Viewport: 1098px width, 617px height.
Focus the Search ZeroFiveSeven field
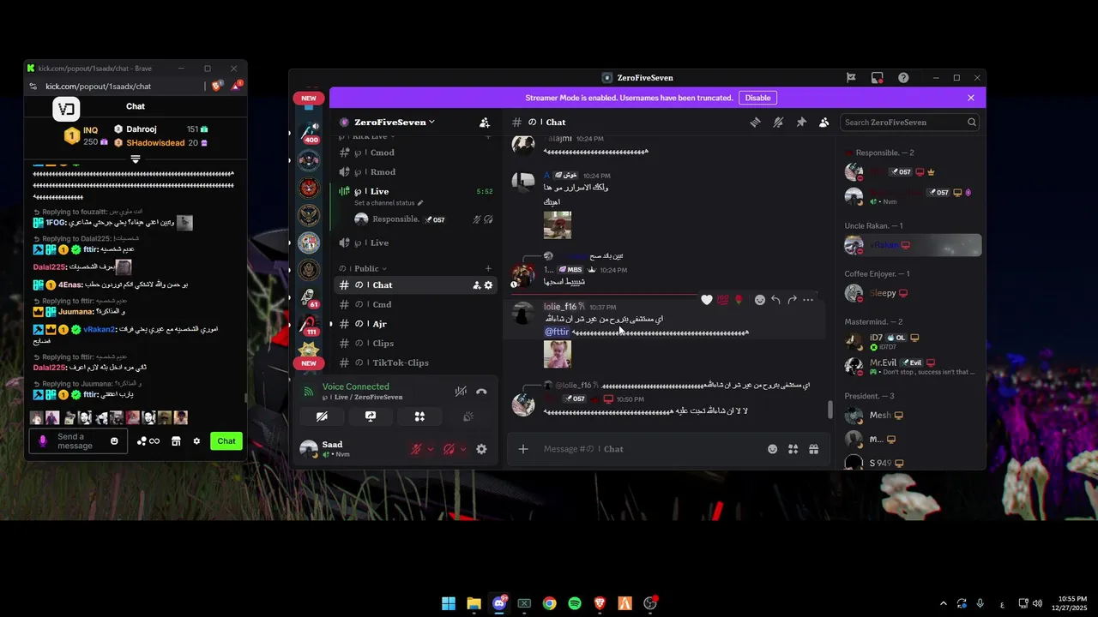click(909, 123)
